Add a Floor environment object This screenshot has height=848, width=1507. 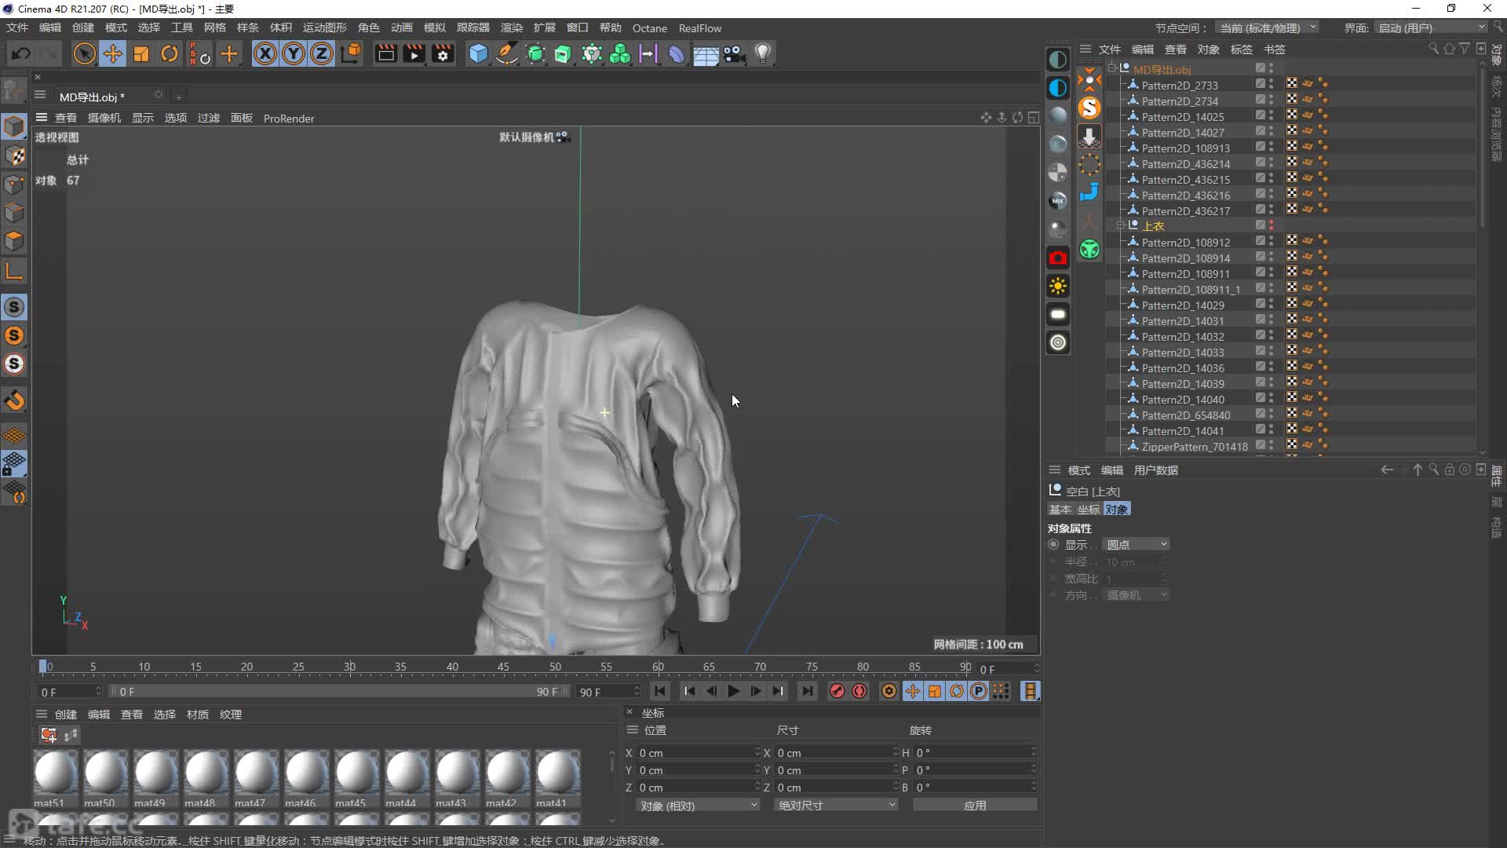706,53
